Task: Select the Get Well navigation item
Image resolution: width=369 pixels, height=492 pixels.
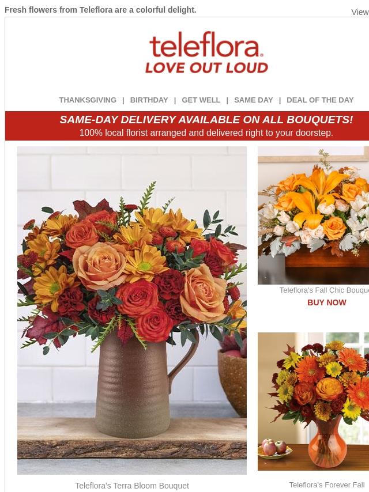Action: click(x=201, y=100)
